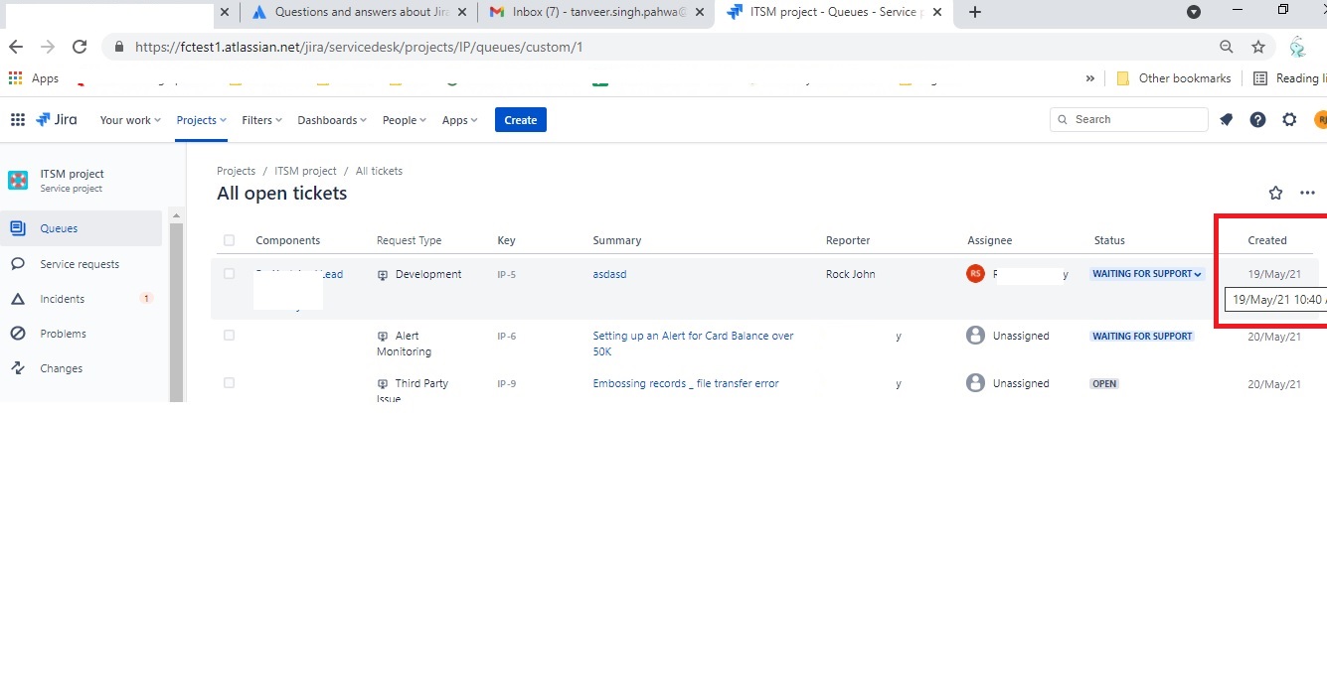
Task: Click the Development request type icon
Action: tap(383, 275)
